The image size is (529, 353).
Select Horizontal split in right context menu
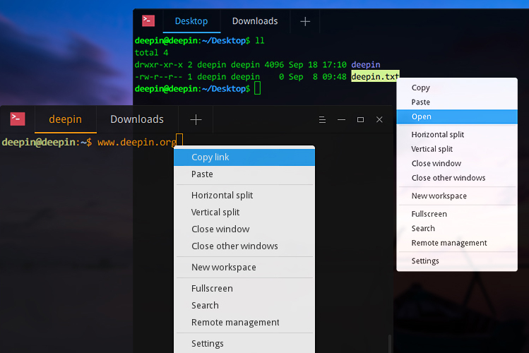pyautogui.click(x=457, y=135)
